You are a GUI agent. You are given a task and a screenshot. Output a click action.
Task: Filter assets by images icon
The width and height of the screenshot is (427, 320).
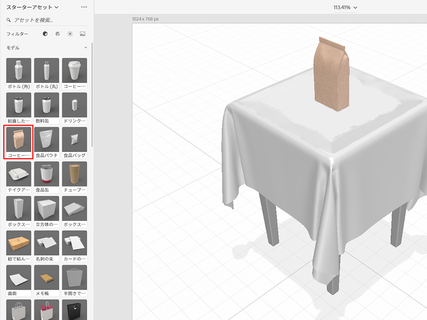pyautogui.click(x=83, y=34)
